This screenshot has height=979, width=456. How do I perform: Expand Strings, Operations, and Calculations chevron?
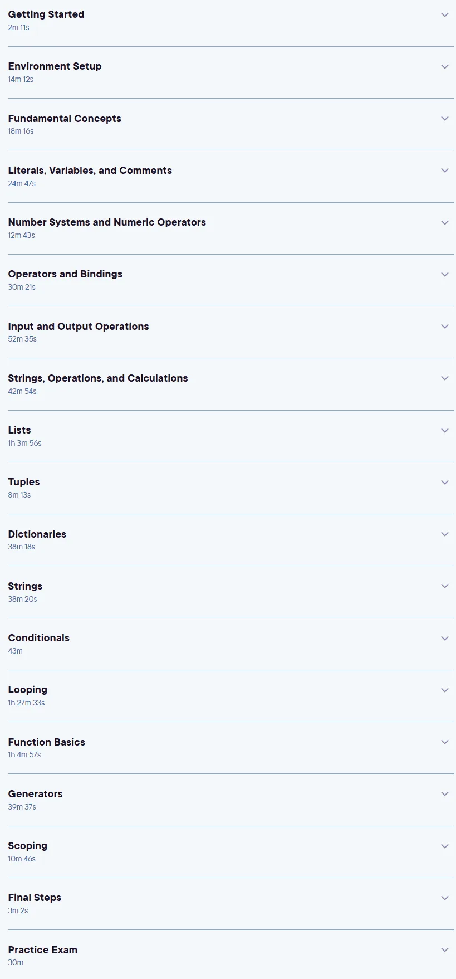click(x=444, y=378)
